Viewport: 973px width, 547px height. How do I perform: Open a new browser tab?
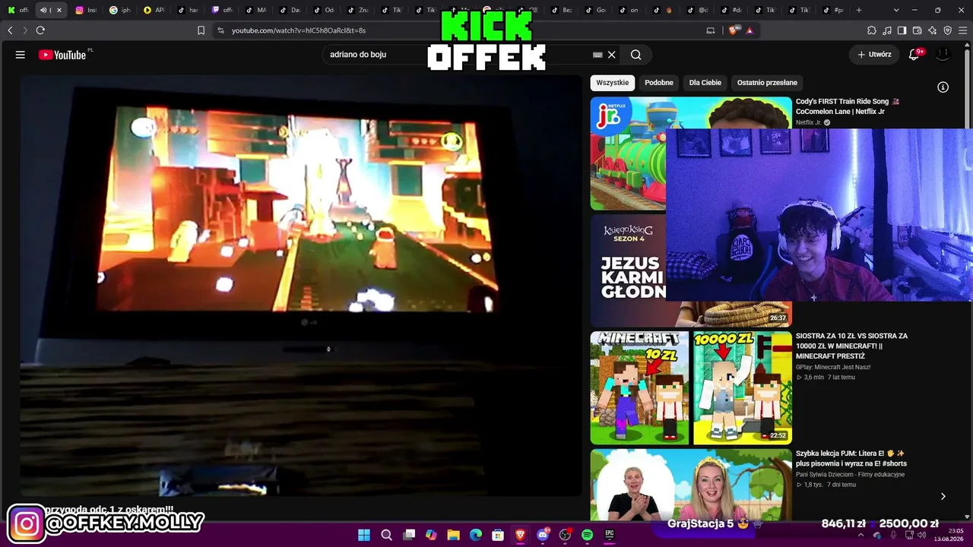(859, 10)
